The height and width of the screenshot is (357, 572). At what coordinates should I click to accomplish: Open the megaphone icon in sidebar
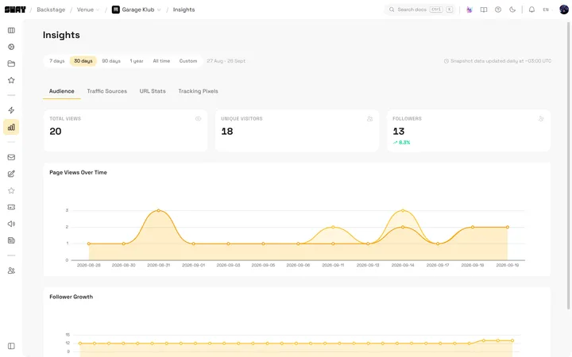[x=11, y=224]
